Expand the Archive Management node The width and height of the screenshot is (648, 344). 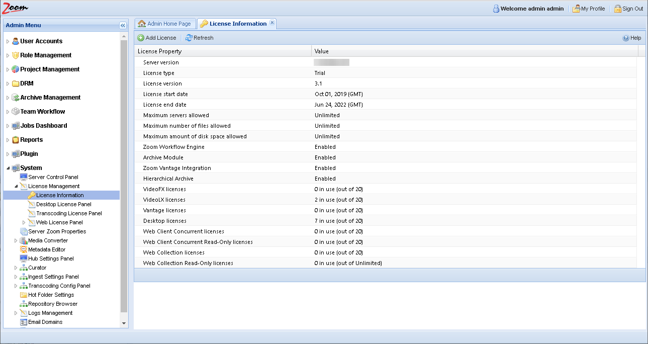pyautogui.click(x=8, y=98)
